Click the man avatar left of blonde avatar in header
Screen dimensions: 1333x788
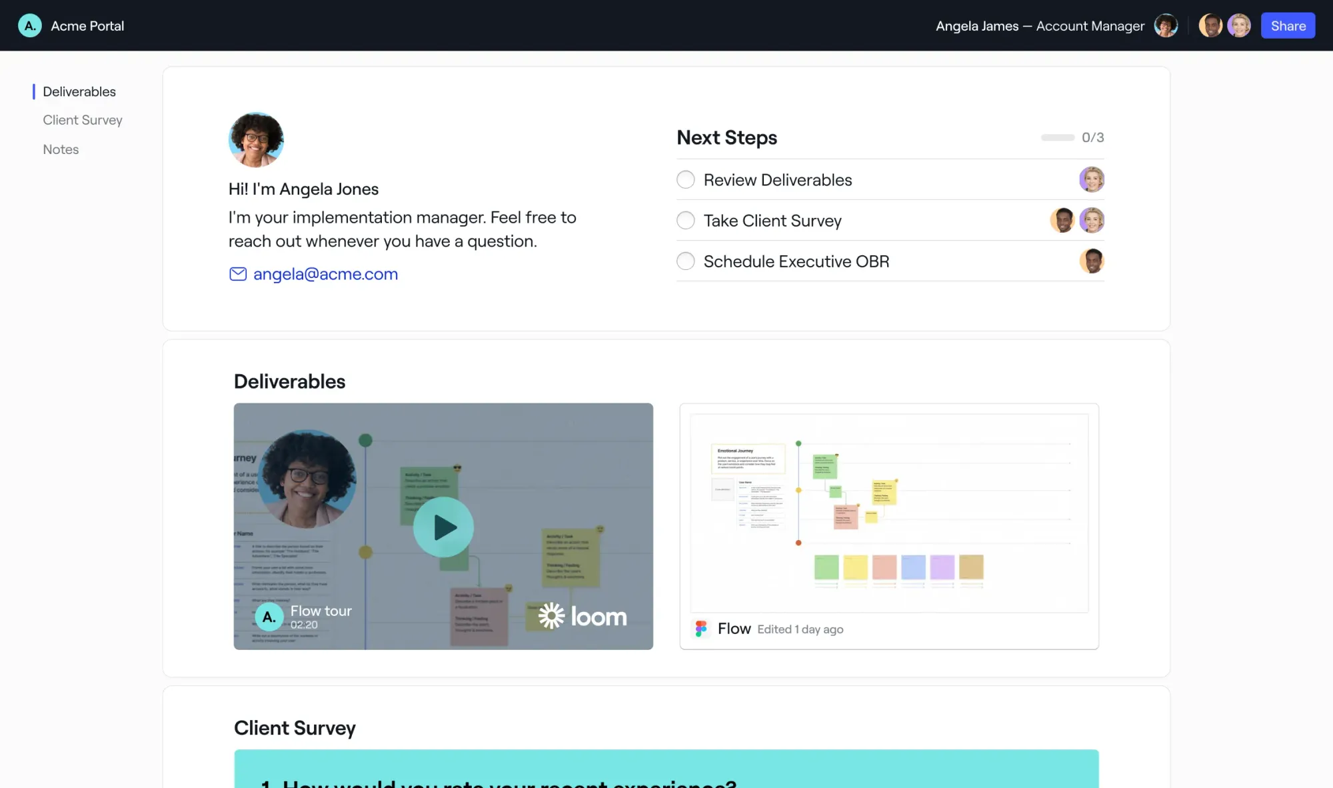point(1210,25)
